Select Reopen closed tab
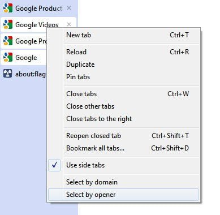The height and width of the screenshot is (215, 220). (x=124, y=136)
